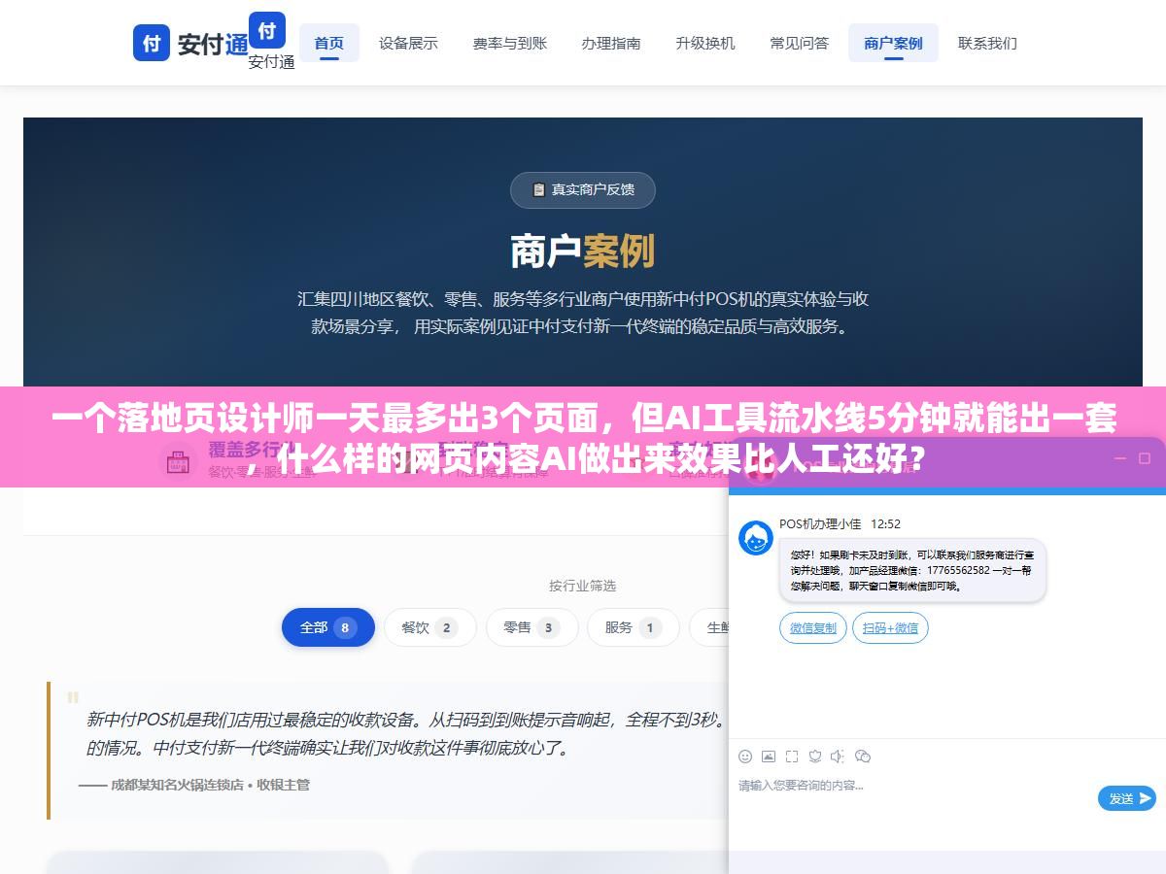Viewport: 1166px width, 874px height.
Task: Click the POS机办理小佳 agent avatar
Action: pyautogui.click(x=756, y=538)
